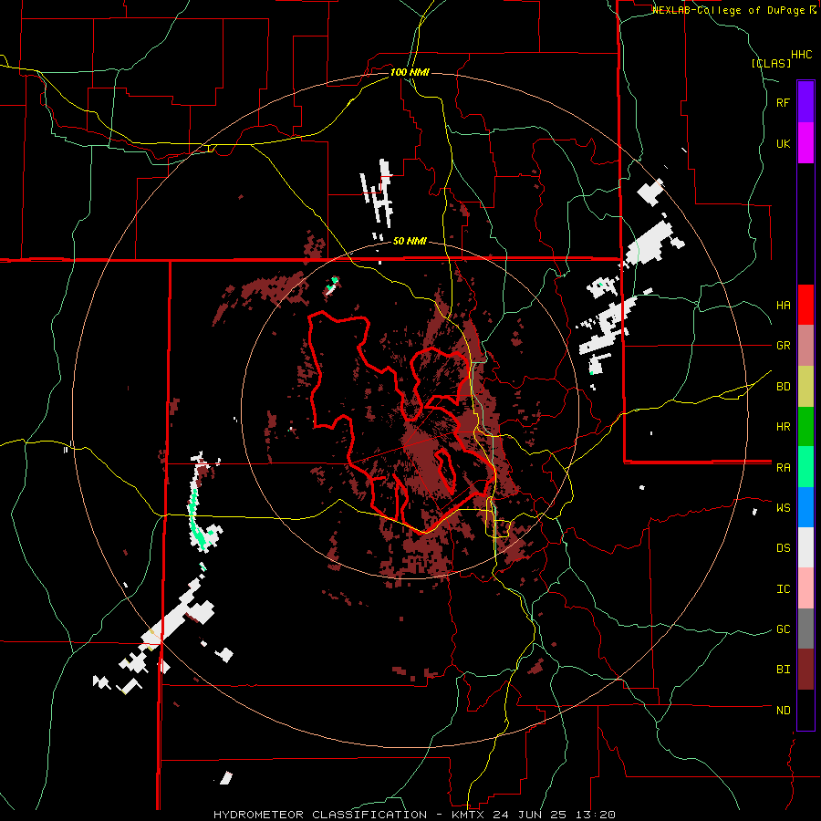
Task: Select the DS legend label
Action: click(784, 548)
